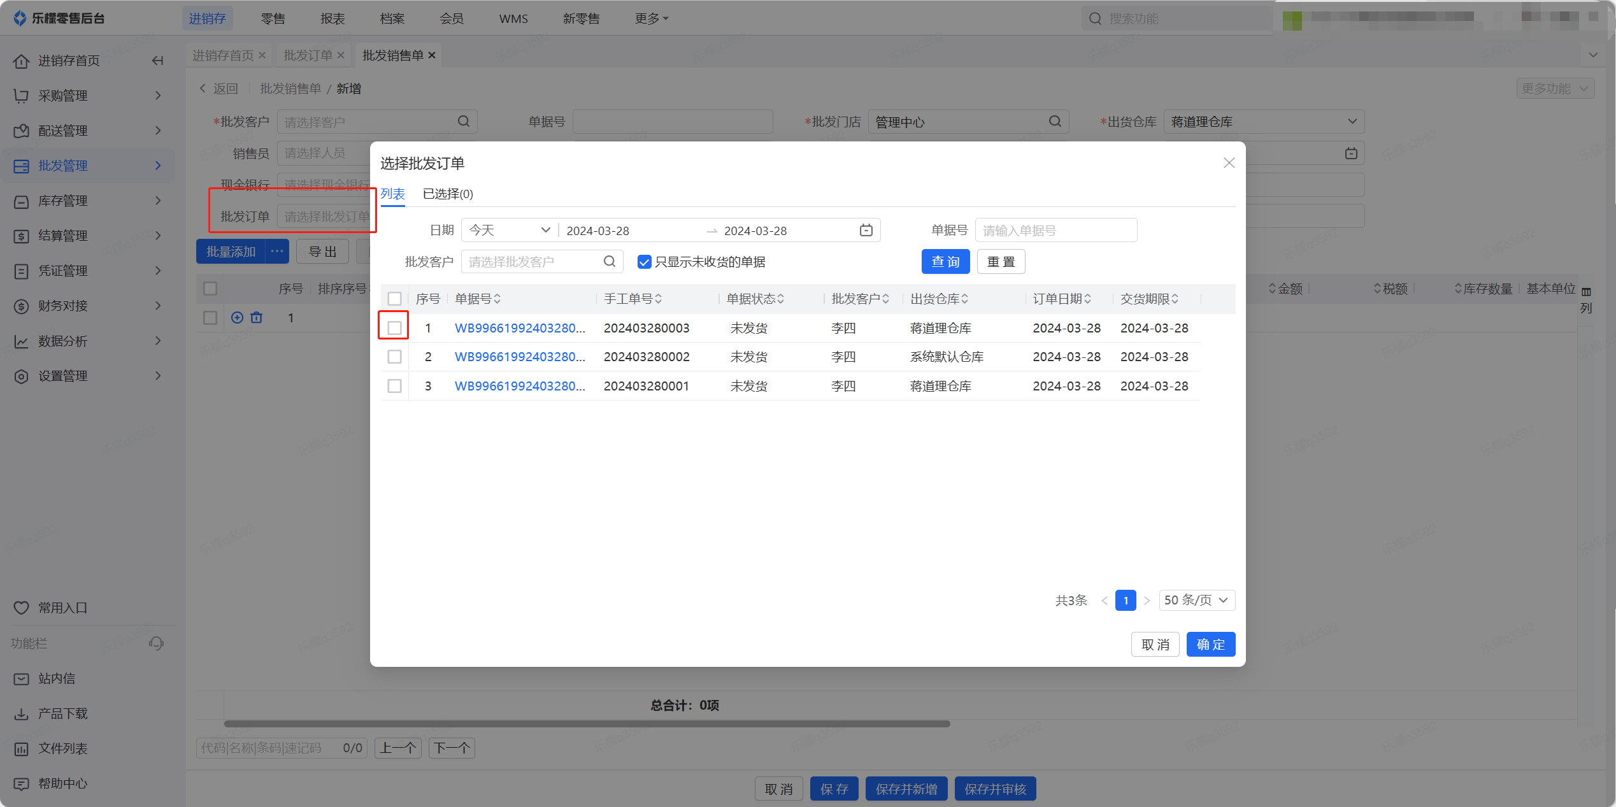Click the 库存管理 sidebar icon
The width and height of the screenshot is (1616, 807).
(21, 201)
